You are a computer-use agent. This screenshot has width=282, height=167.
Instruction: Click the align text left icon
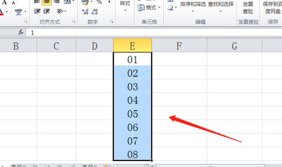[37, 2]
